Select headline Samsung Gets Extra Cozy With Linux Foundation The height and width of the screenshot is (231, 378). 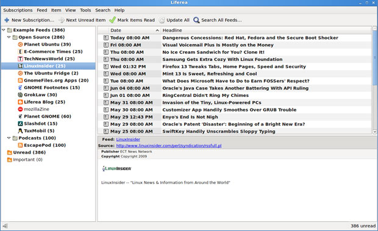pos(223,60)
